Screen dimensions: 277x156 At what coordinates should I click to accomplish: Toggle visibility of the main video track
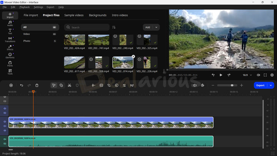(x=5, y=122)
